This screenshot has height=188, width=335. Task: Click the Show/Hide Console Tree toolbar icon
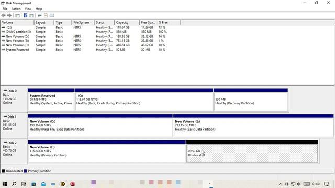coord(17,15)
